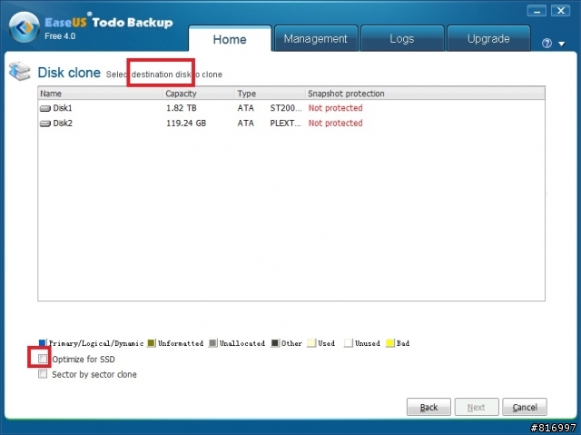Minimize the Todo Backup window
581x435 pixels.
click(537, 11)
